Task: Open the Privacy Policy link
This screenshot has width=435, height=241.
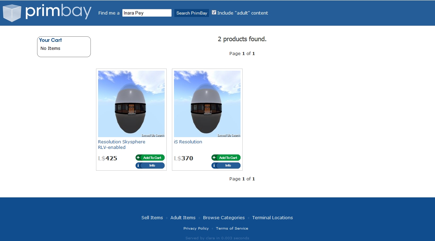Action: pos(196,228)
